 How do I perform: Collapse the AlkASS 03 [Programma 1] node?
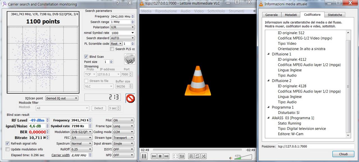coord(268,118)
